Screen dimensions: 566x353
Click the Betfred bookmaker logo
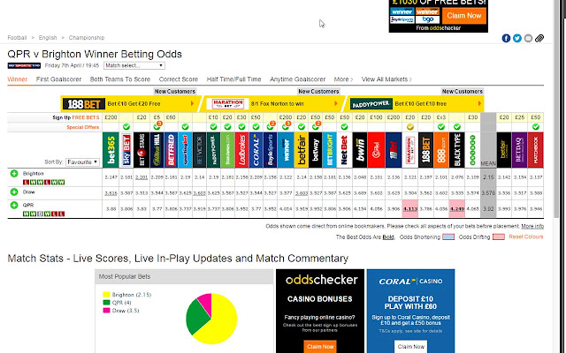[171, 150]
